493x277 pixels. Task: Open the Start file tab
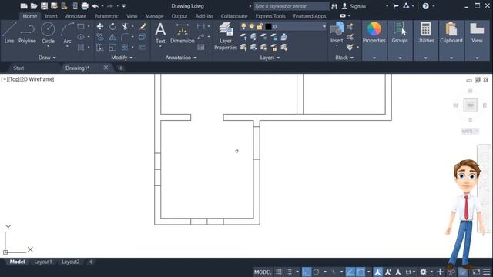(x=18, y=68)
